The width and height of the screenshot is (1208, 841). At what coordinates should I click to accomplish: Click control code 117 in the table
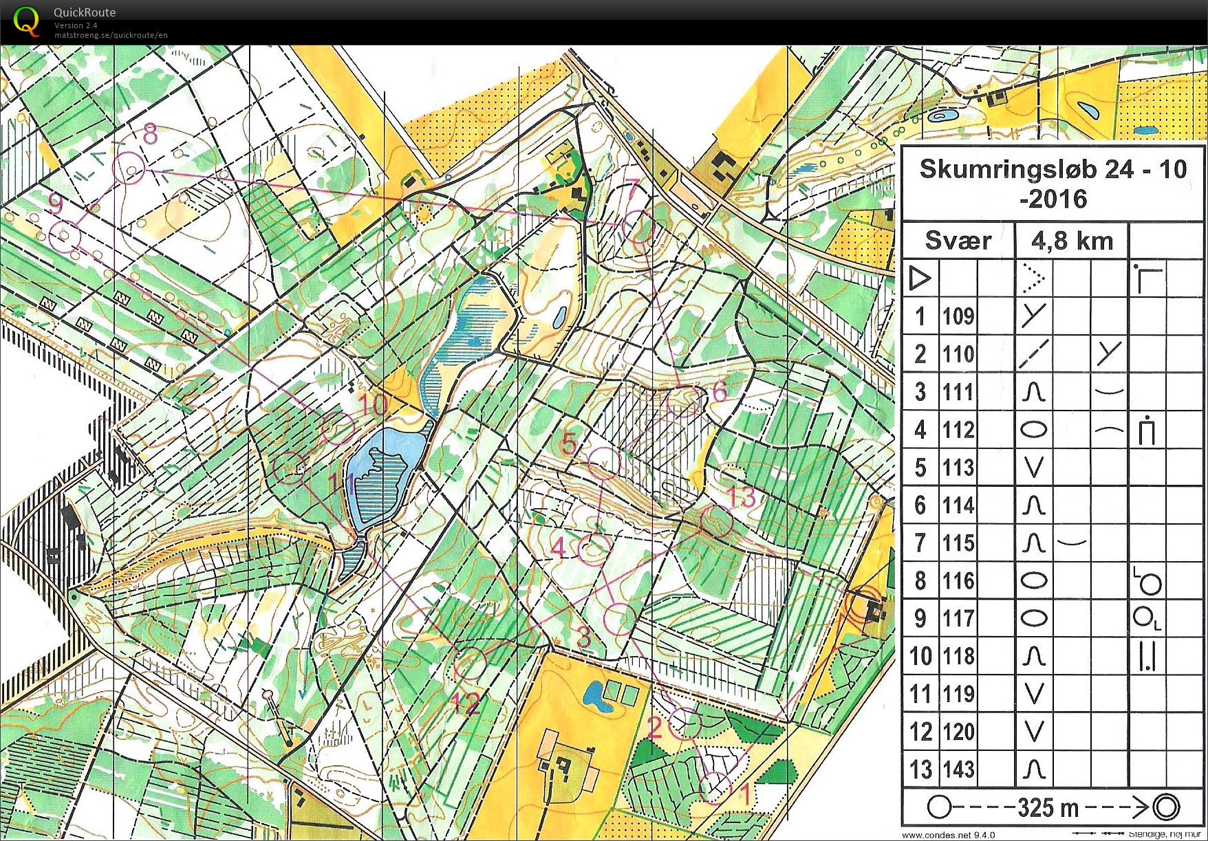pos(958,618)
